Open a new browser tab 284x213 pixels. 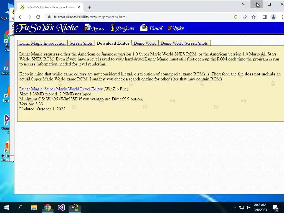pyautogui.click(x=89, y=7)
